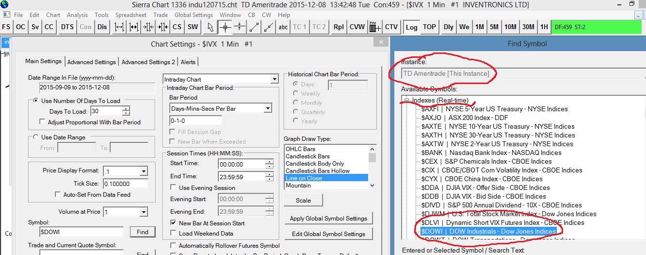
Task: Switch to the Alerts tab
Action: point(188,62)
